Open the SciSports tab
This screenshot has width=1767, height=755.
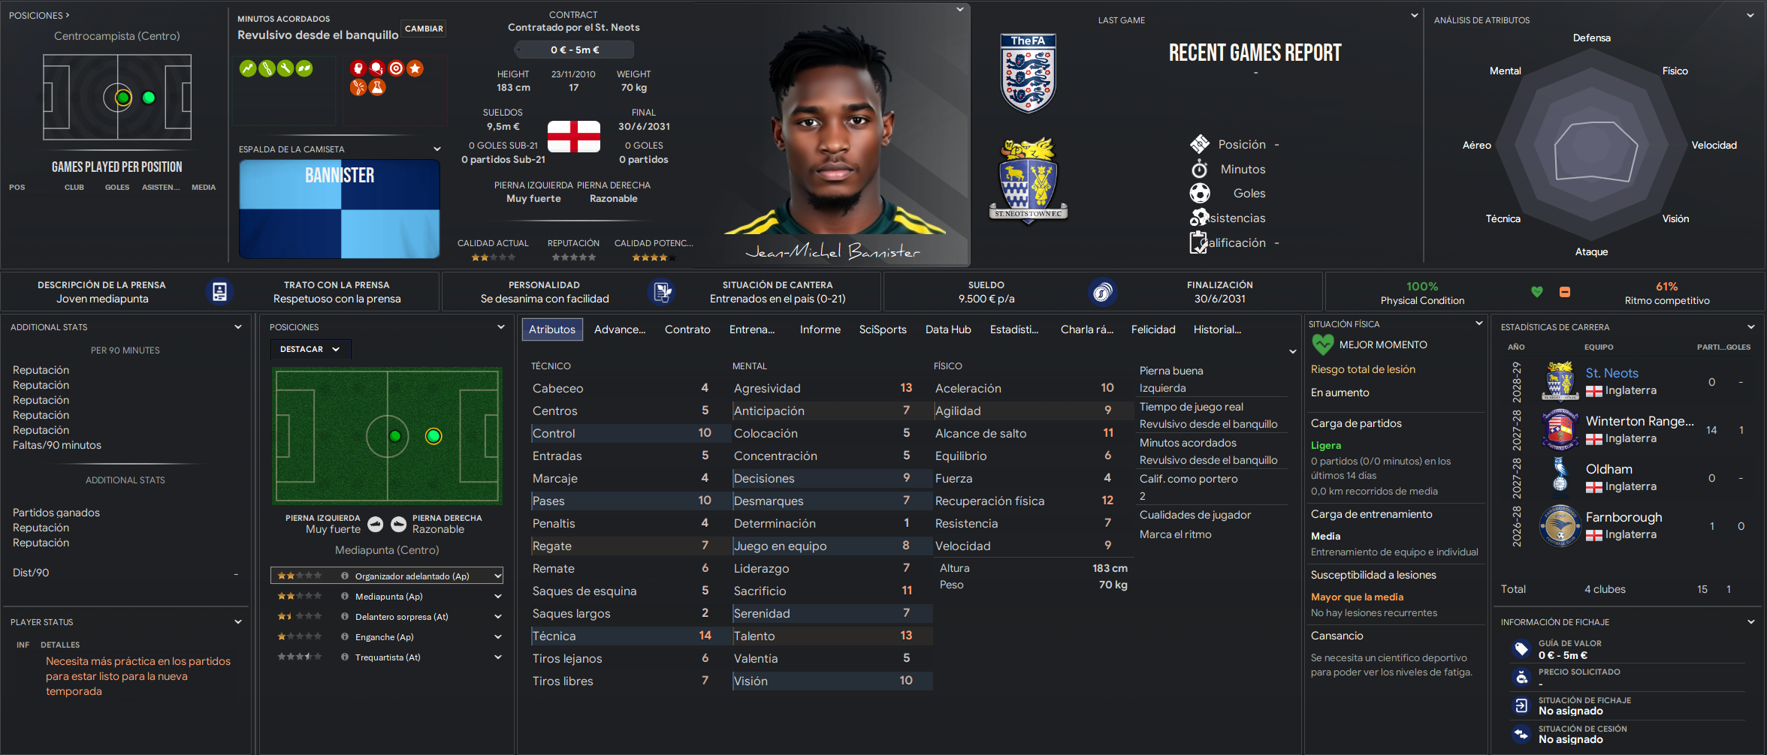883,329
